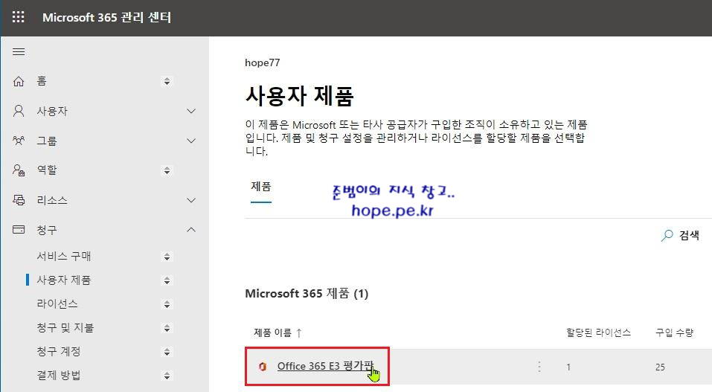The height and width of the screenshot is (392, 712).
Task: Click sort arrow next to 제품 이름
Action: tap(299, 333)
